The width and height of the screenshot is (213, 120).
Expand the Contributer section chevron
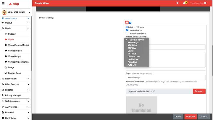tap(28, 118)
